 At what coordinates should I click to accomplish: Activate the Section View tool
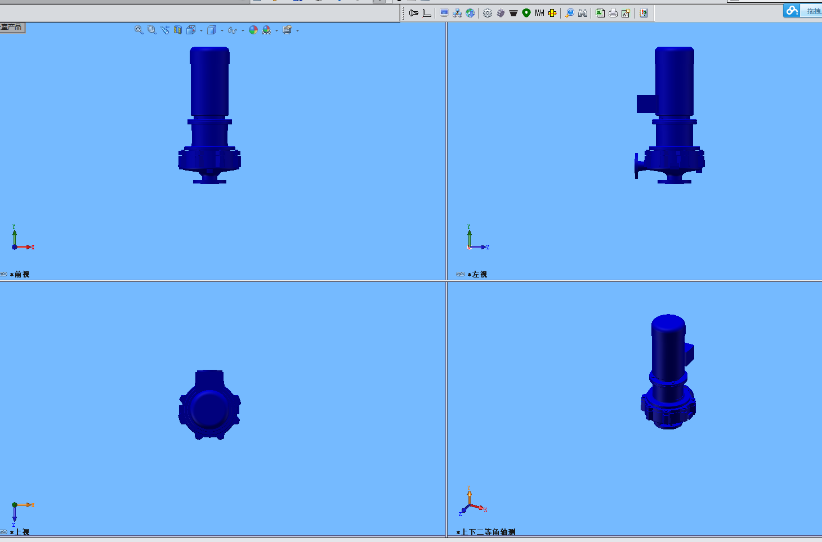point(178,30)
